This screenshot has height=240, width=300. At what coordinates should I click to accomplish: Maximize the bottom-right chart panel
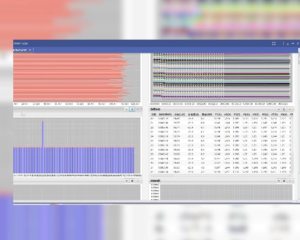click(284, 181)
